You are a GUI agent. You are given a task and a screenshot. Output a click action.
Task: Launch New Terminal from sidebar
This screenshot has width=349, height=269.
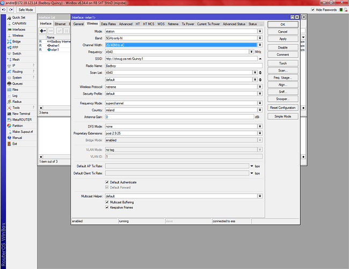coord(21,114)
